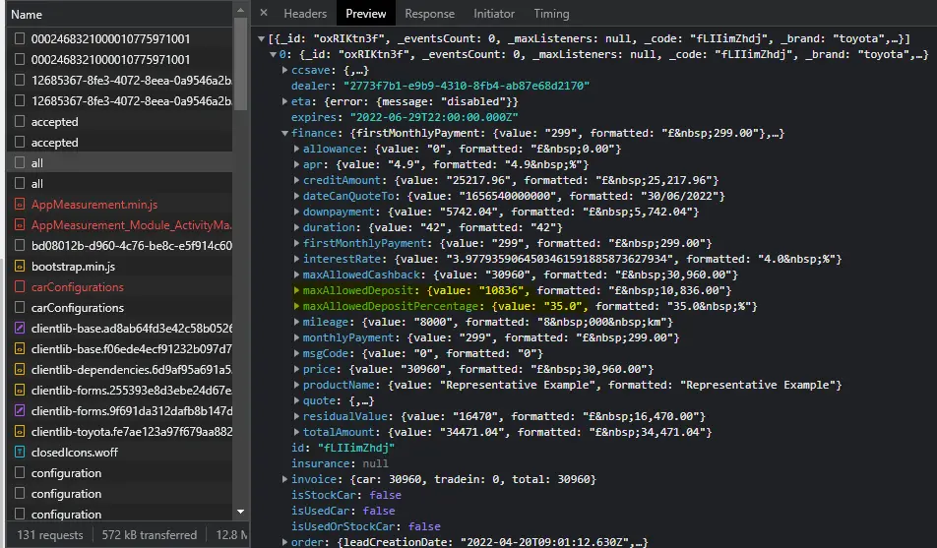
Task: Click the stylesheet icon beside clientlib-base.ad8ab64fd3e42c58b052
Action: click(x=19, y=328)
